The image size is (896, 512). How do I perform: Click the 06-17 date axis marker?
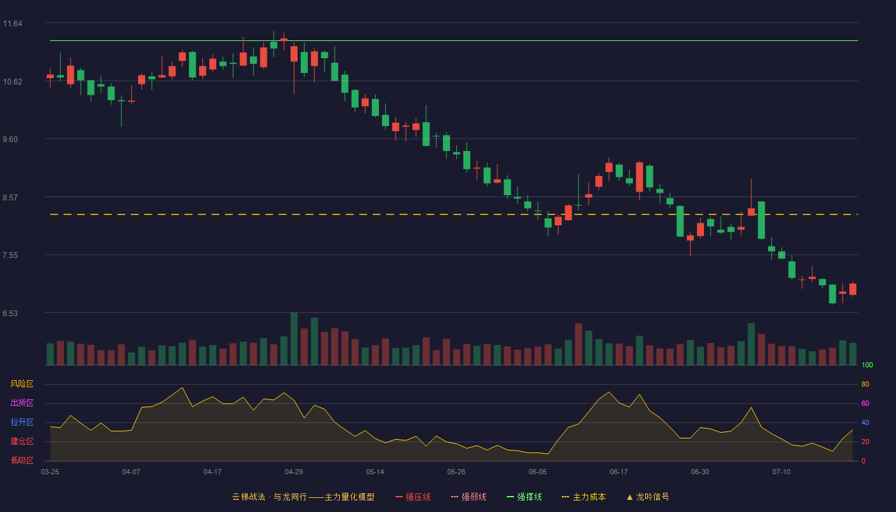[x=619, y=472]
